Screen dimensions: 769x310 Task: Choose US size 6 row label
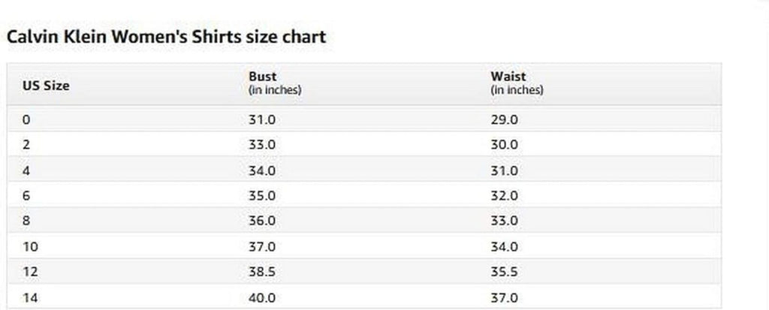(26, 196)
